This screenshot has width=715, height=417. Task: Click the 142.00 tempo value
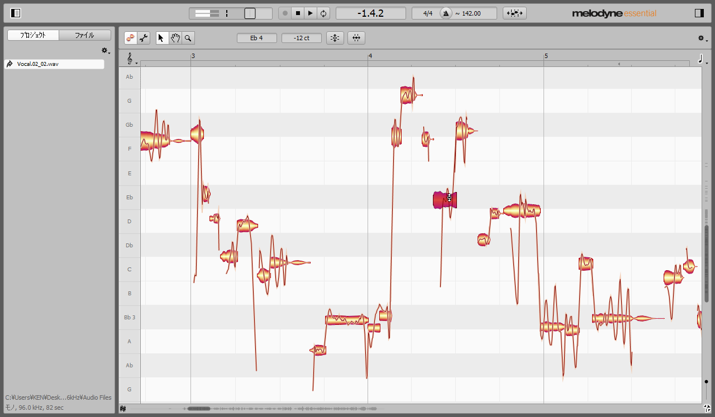click(x=471, y=13)
